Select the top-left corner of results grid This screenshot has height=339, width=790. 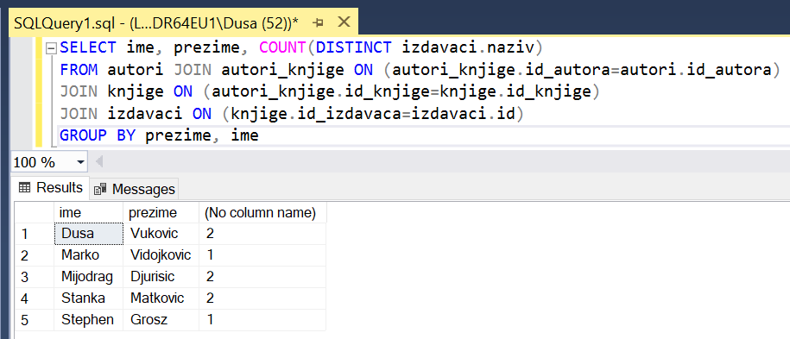(x=35, y=213)
